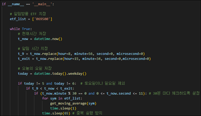Click the line "if __name__ == '__main__':"

(28, 4)
